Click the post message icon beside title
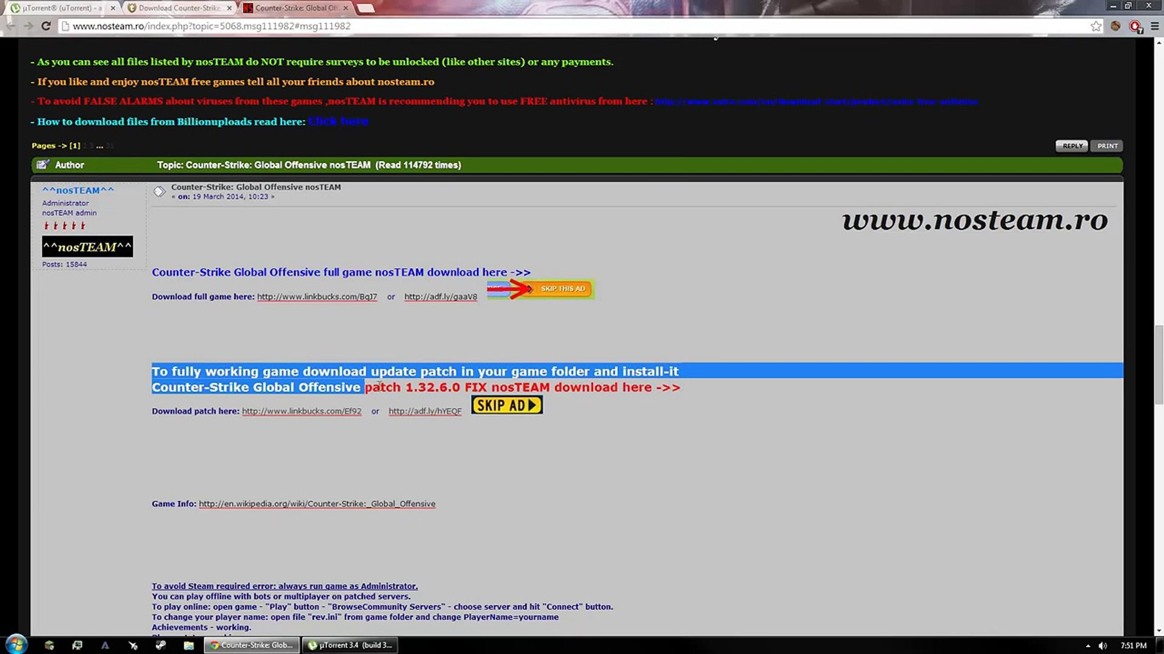 coord(159,191)
